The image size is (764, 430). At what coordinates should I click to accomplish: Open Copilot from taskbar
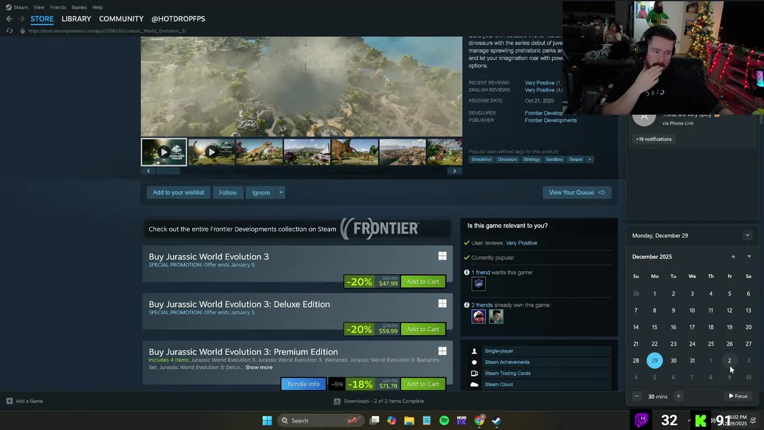click(392, 420)
